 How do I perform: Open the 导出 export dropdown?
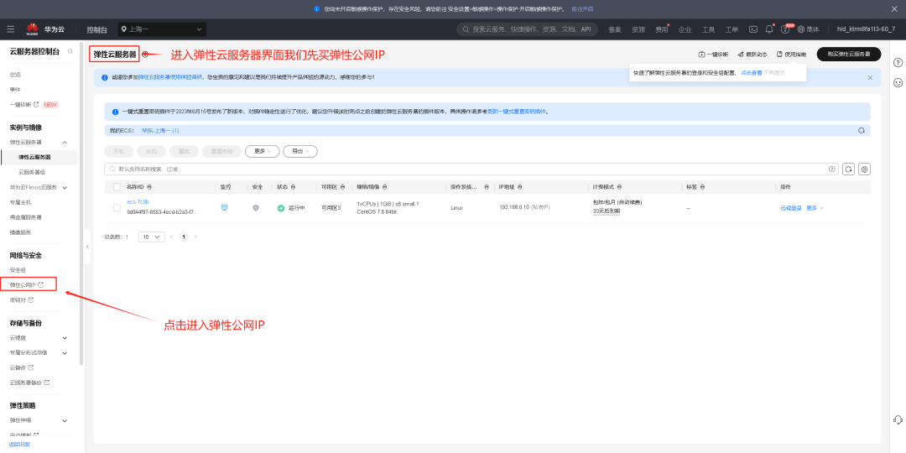[x=300, y=151]
